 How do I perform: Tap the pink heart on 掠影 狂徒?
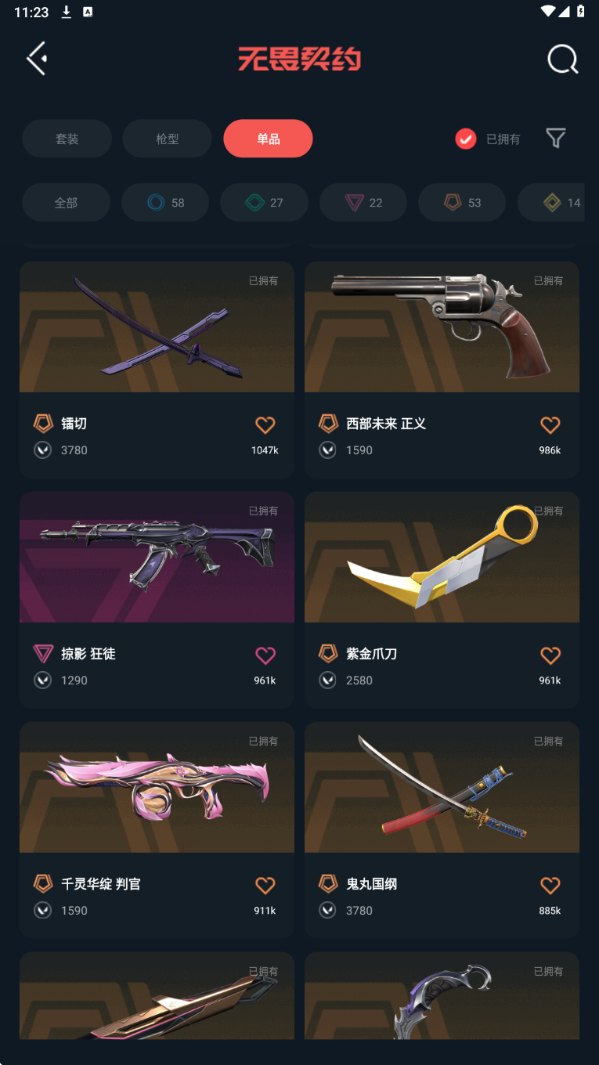tap(265, 655)
